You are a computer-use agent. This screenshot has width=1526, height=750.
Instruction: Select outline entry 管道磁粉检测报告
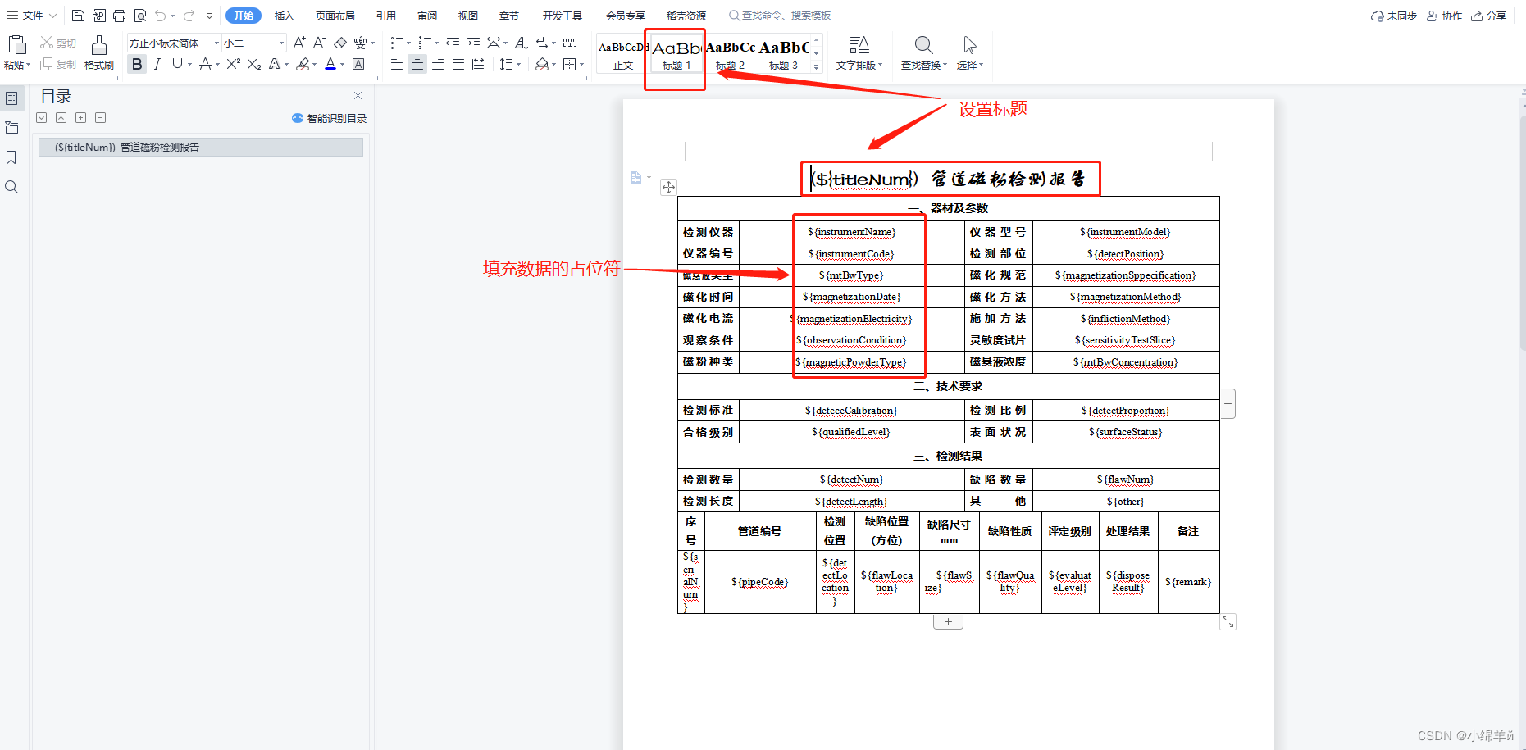(x=201, y=148)
